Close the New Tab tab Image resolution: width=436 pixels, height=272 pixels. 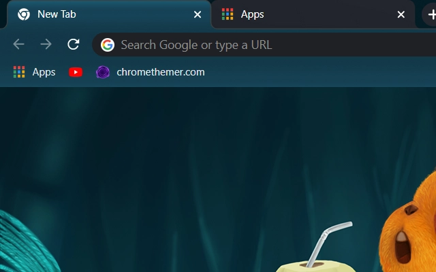[x=198, y=14]
